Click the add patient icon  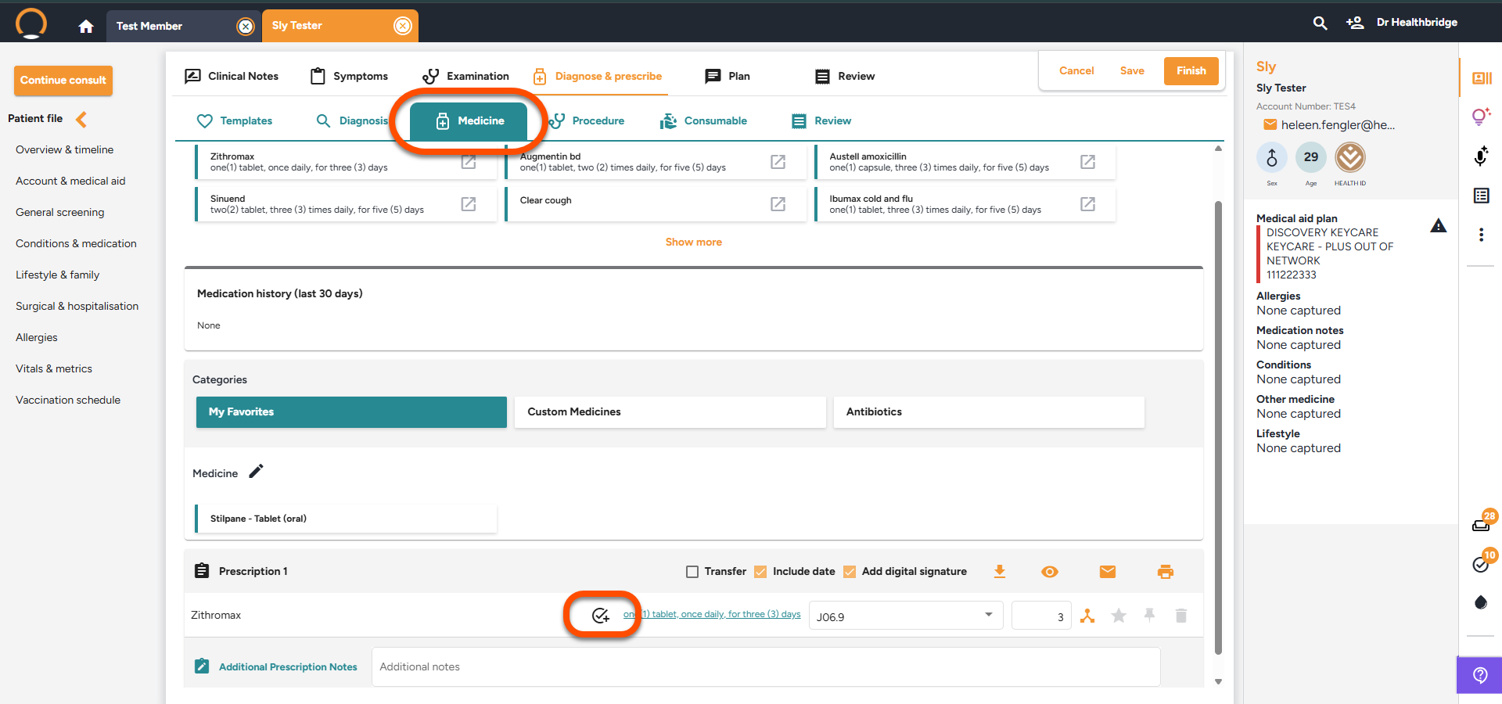(1354, 23)
